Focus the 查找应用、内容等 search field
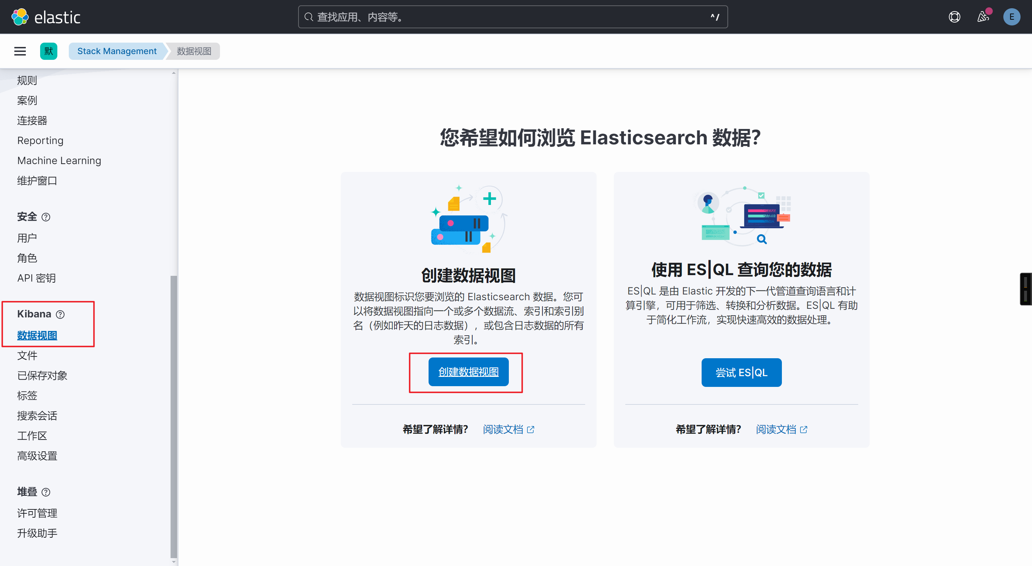This screenshot has width=1032, height=566. [513, 17]
